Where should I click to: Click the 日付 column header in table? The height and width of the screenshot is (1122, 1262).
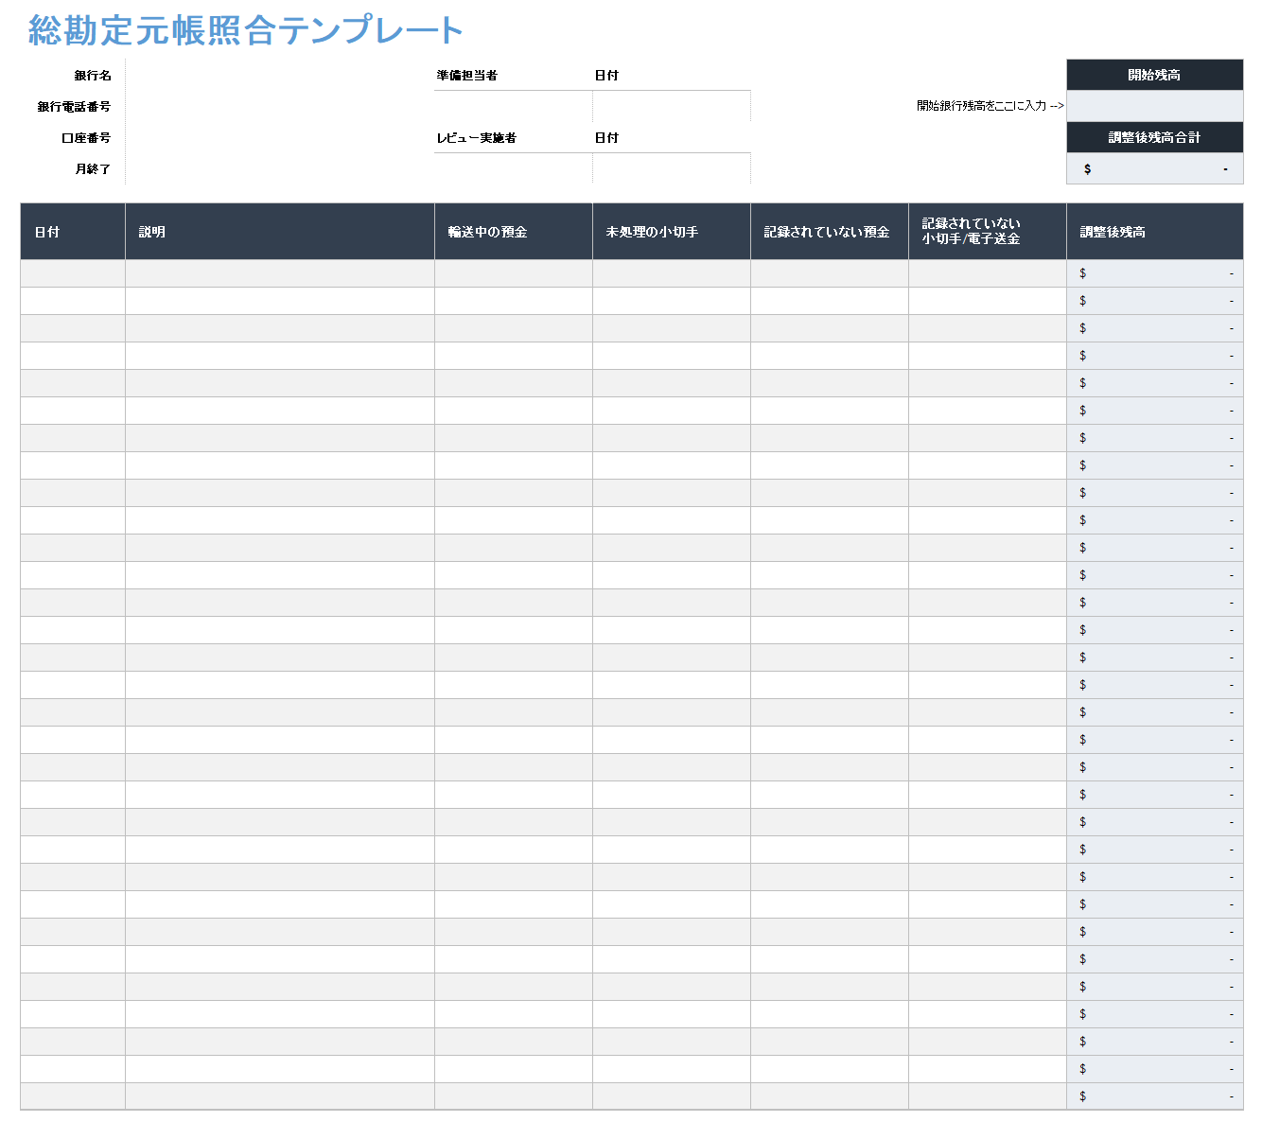[73, 232]
